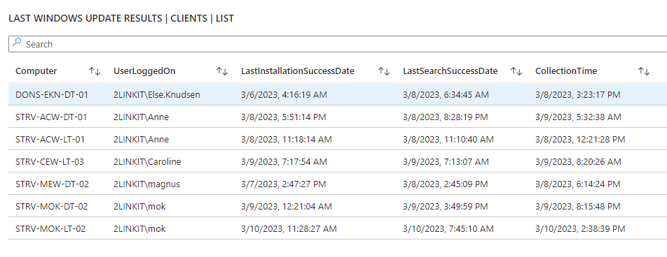Click 2LINKIT\Anne in STRV-ACW-DT-01 row
Viewport: 667px width, 257px height.
(x=142, y=117)
